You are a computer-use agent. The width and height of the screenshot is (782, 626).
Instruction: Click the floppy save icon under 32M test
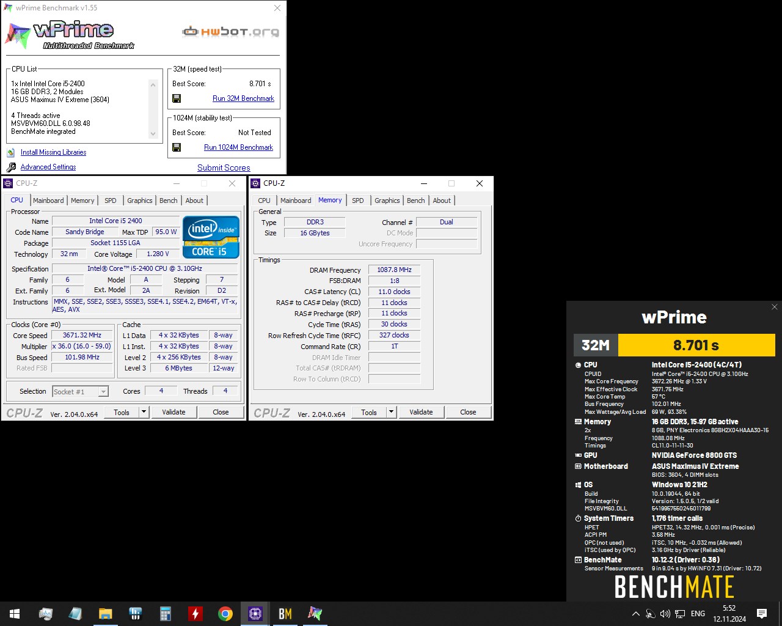177,98
